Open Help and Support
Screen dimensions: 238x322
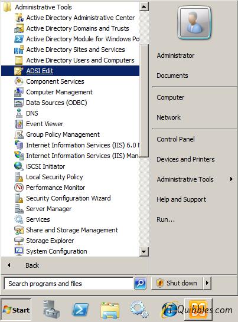(x=181, y=199)
